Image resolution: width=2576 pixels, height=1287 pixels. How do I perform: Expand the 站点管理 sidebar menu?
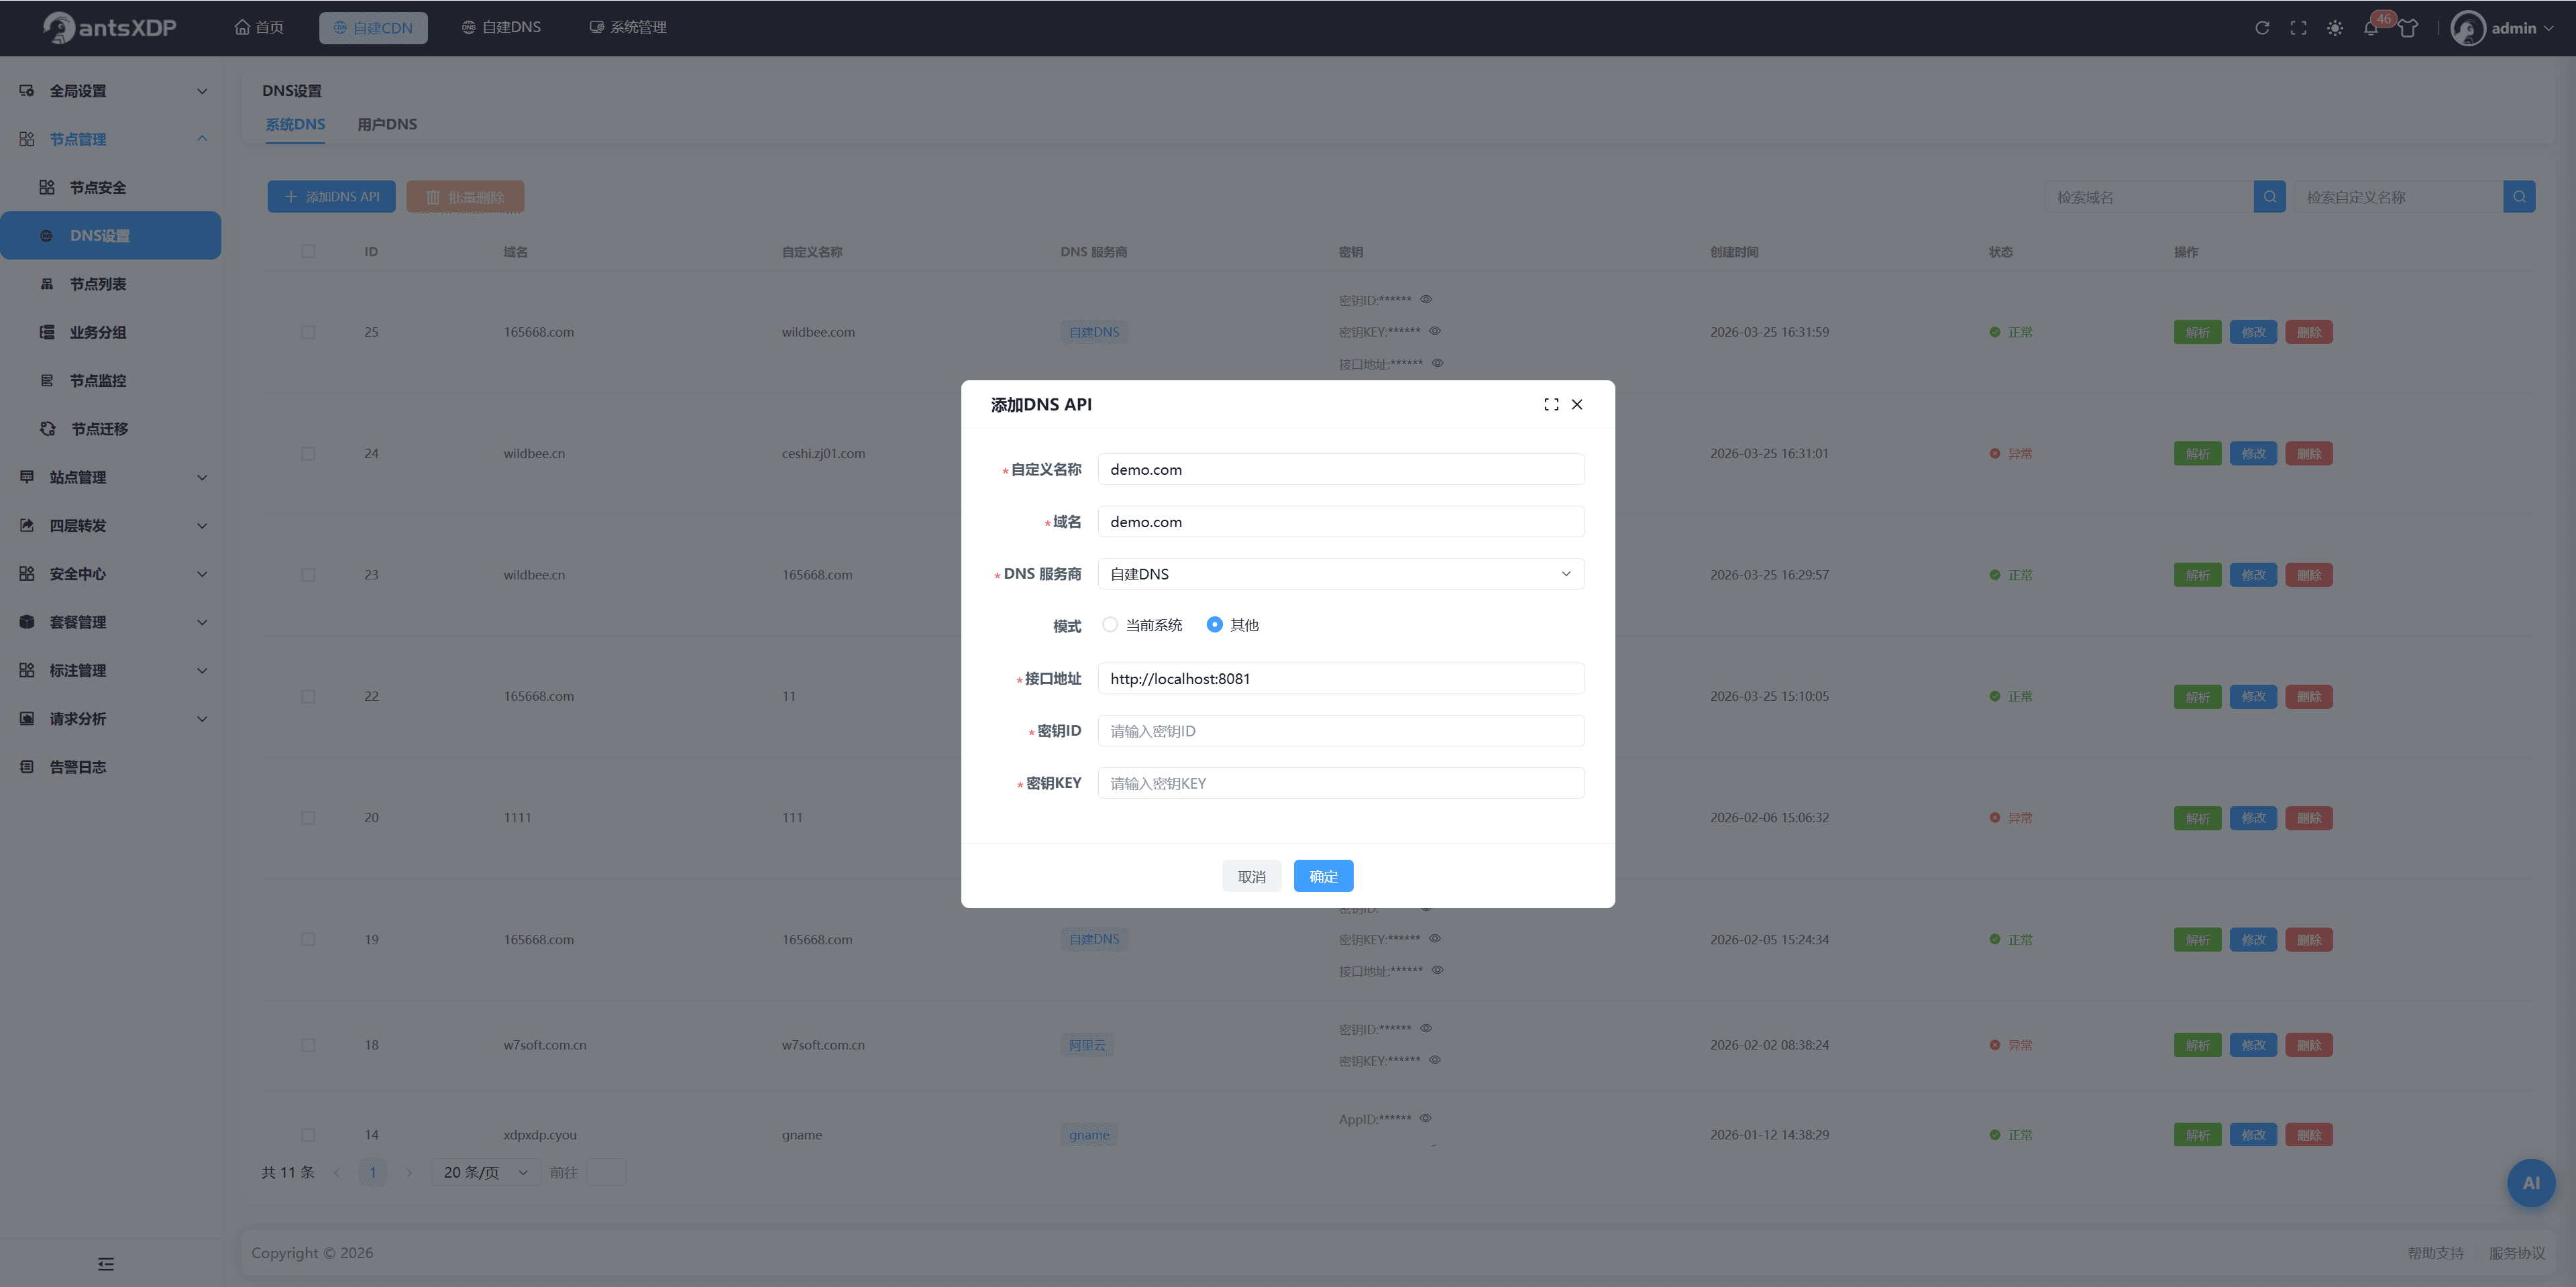tap(110, 478)
